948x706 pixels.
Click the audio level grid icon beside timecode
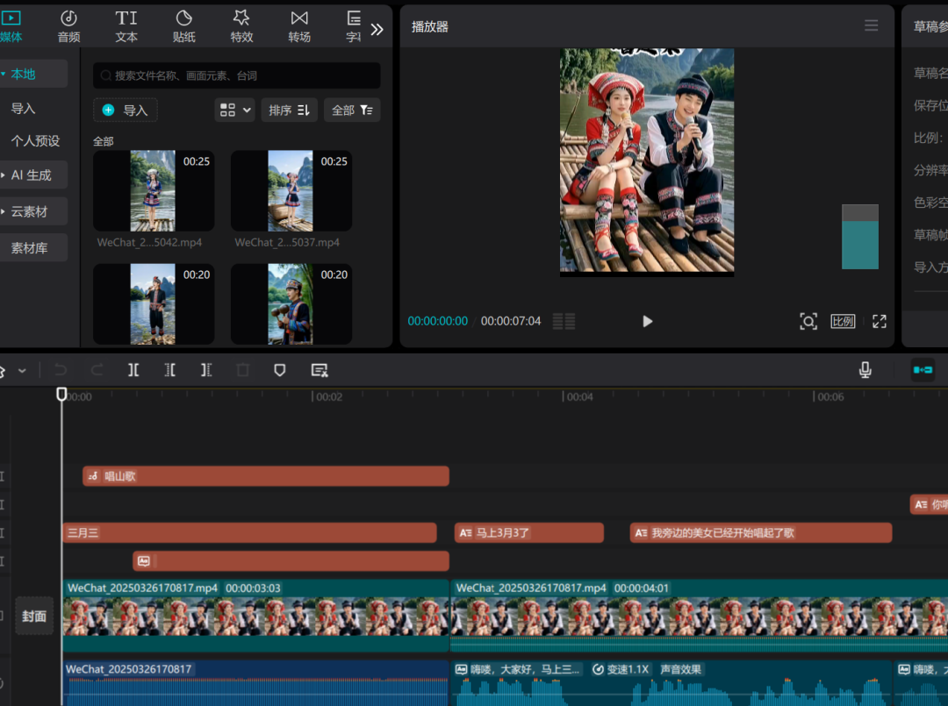(x=564, y=321)
